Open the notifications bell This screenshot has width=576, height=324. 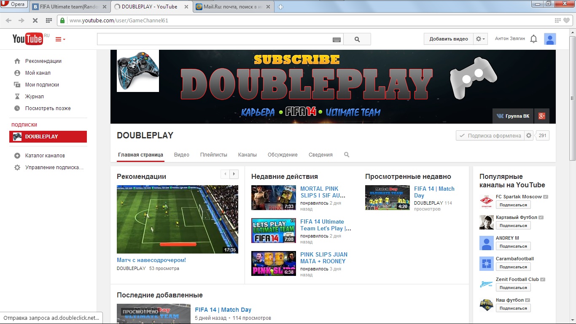533,39
